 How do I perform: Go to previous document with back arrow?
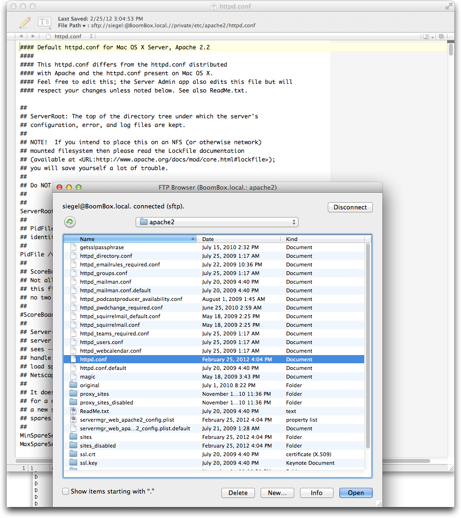click(21, 36)
